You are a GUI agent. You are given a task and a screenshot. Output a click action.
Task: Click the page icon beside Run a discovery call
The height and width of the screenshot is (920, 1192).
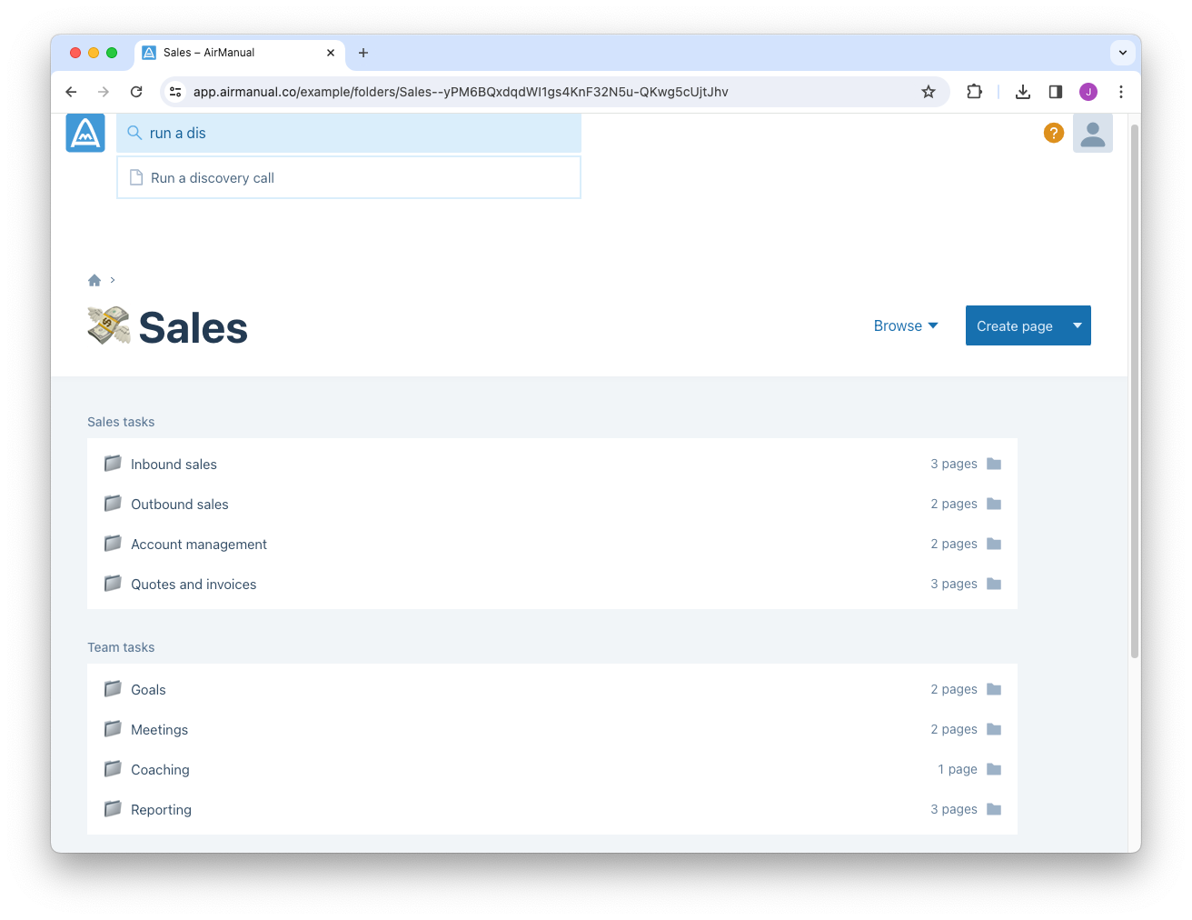(137, 177)
